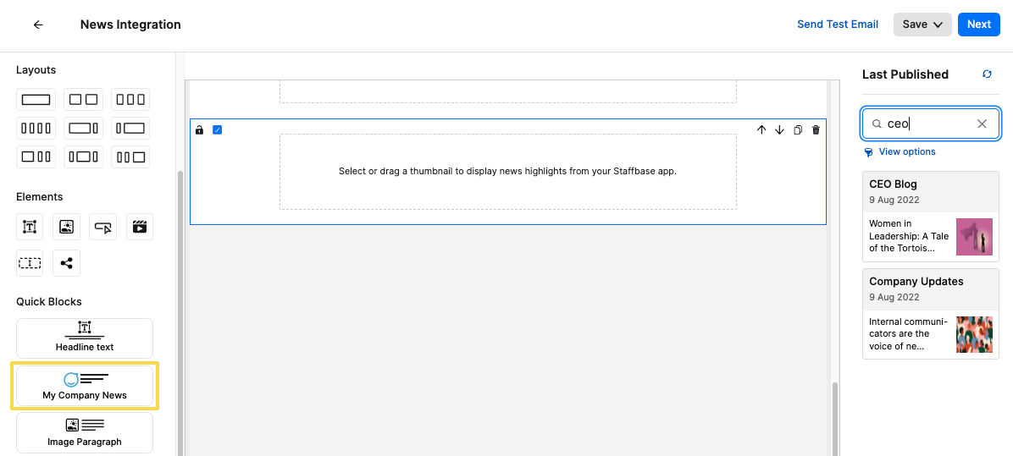Click the news highlights placeholder area
Screen dimensions: 1013x456
tap(508, 172)
